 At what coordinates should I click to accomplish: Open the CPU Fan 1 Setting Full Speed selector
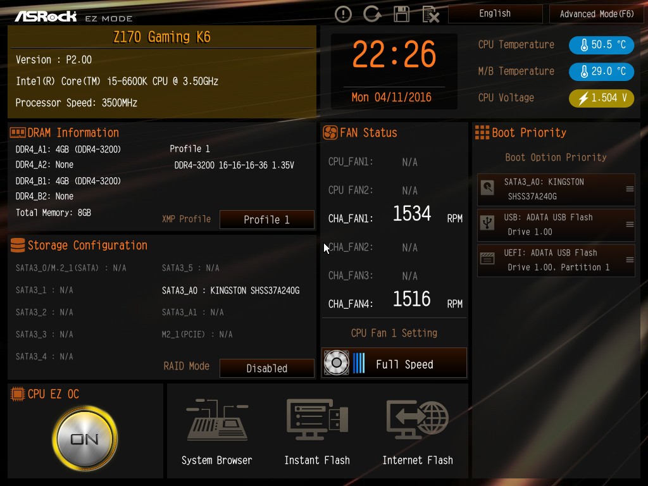click(394, 363)
